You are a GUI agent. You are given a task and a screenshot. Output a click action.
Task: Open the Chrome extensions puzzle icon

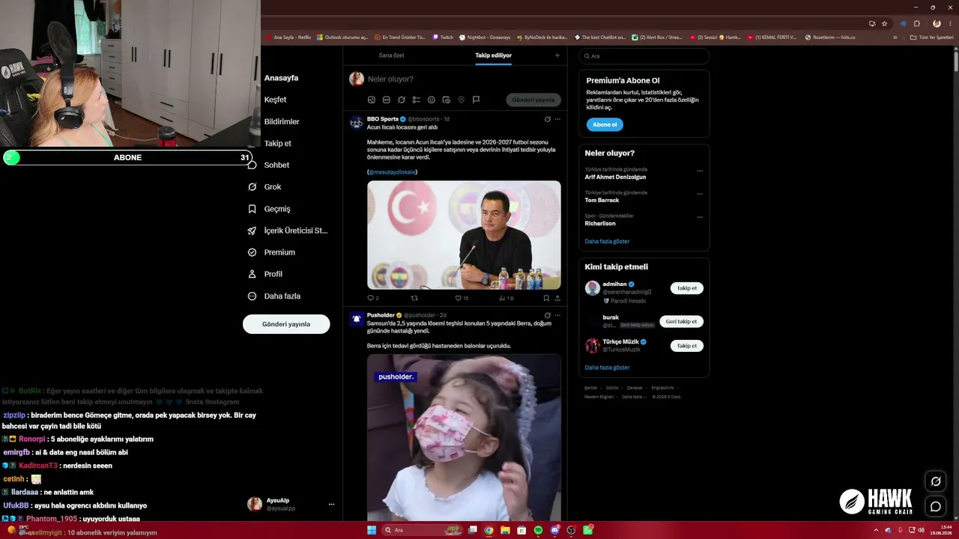click(916, 23)
